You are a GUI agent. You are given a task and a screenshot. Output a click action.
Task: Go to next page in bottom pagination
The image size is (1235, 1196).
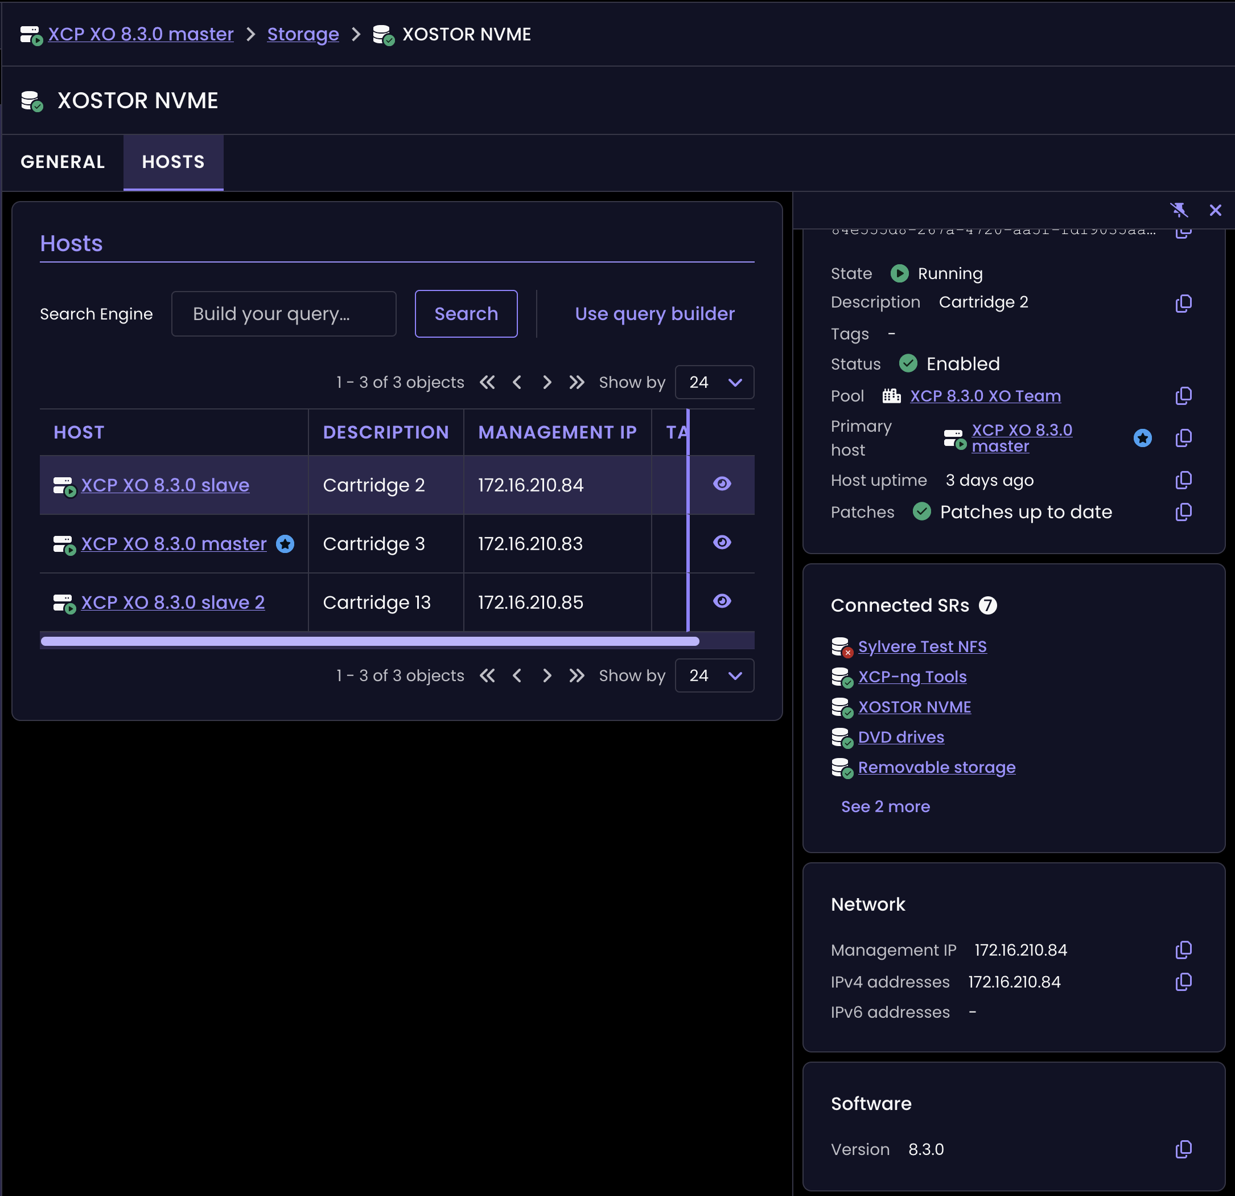pos(547,675)
